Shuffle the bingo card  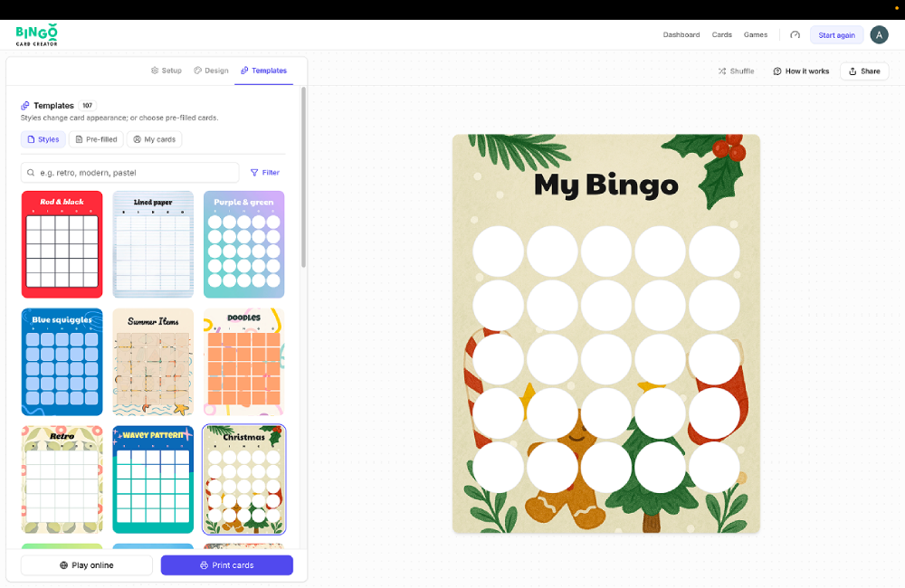tap(736, 71)
